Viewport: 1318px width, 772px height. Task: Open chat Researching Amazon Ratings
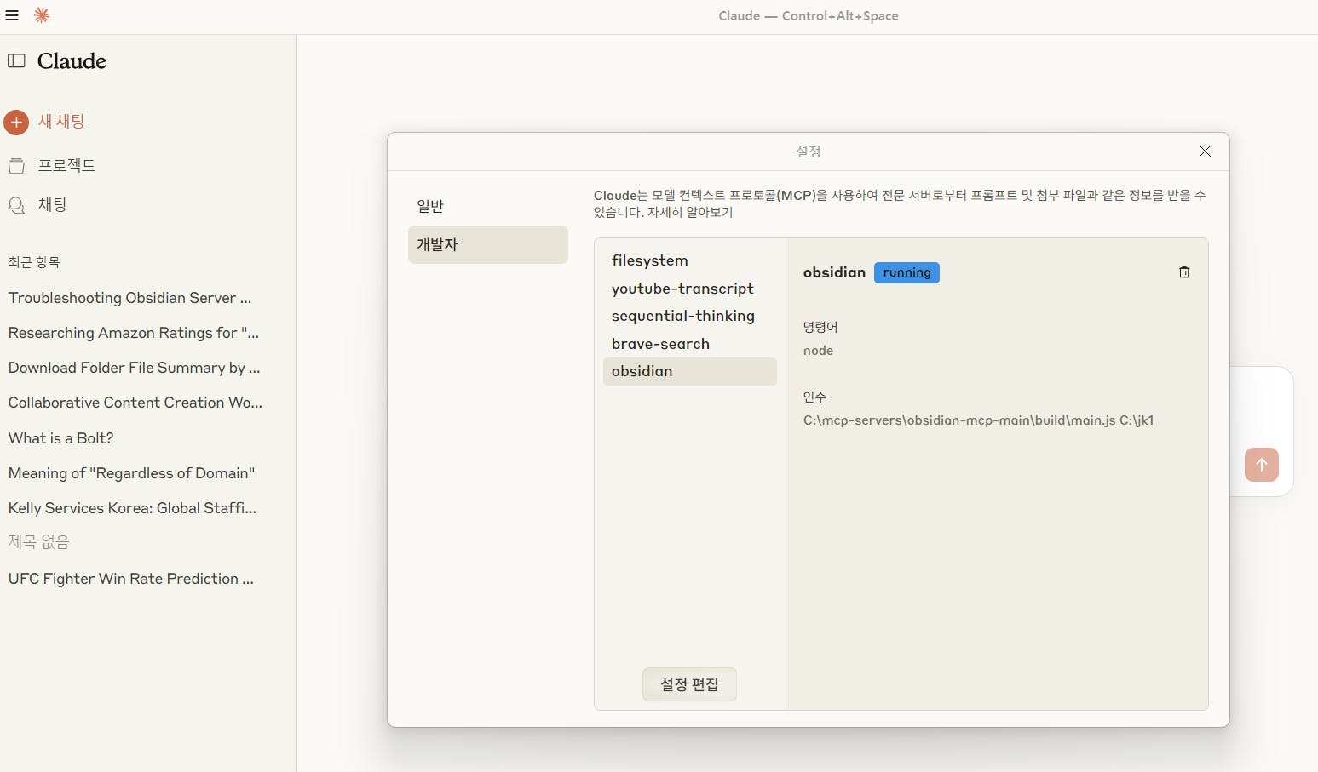click(134, 333)
